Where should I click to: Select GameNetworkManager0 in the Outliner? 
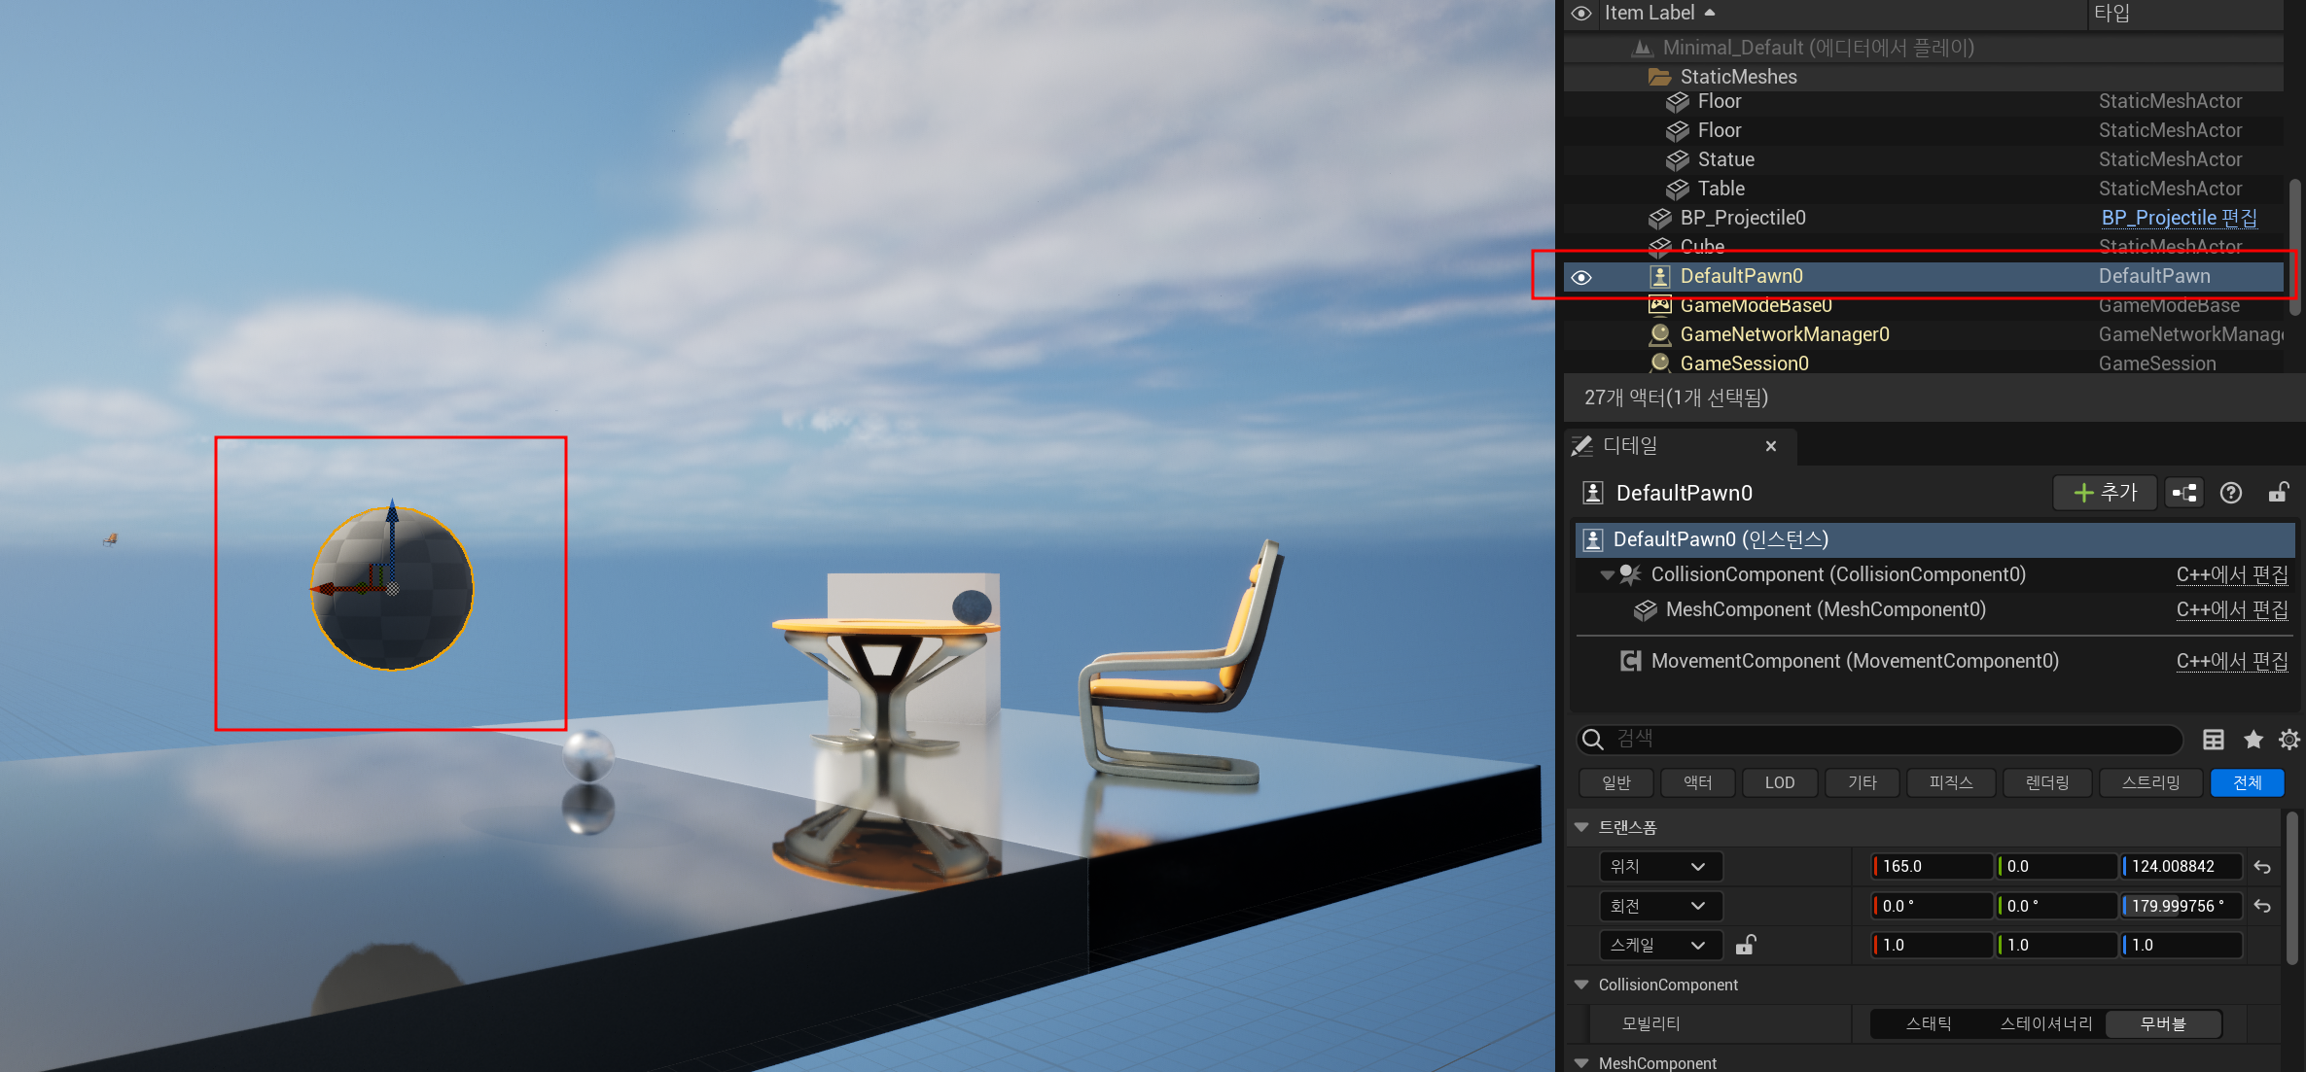click(1784, 334)
